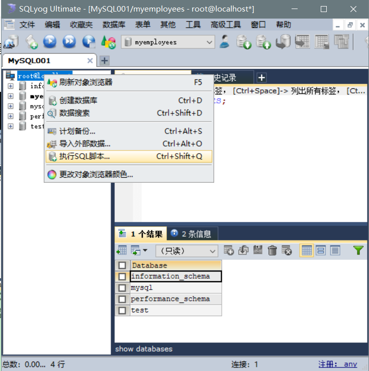Click the export result grid icon
This screenshot has height=371, width=369.
(x=122, y=250)
